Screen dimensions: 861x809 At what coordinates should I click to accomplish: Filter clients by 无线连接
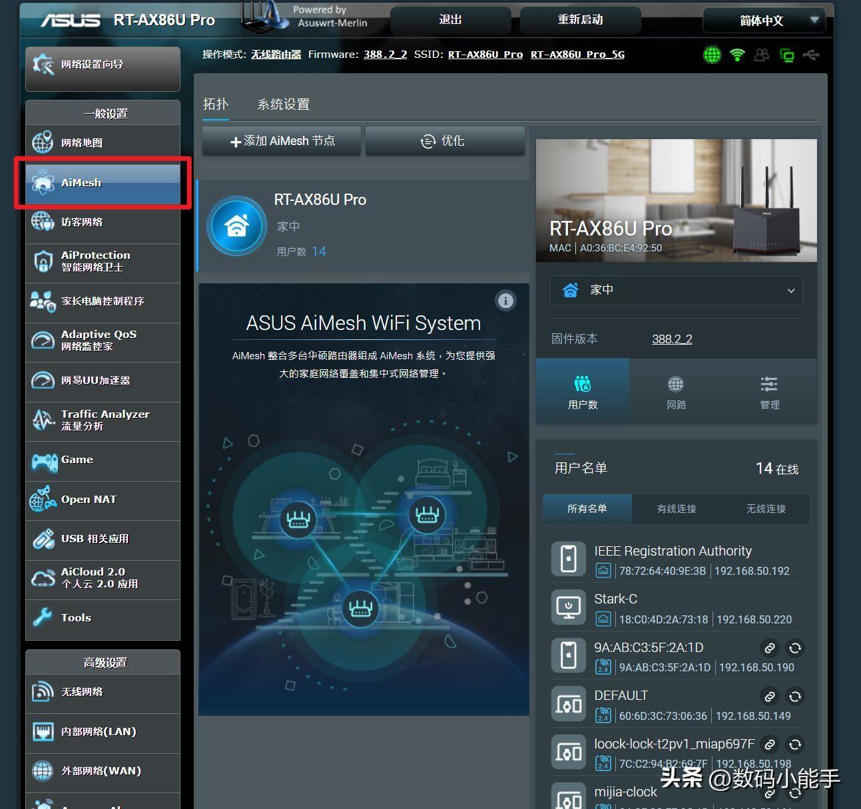tap(766, 509)
